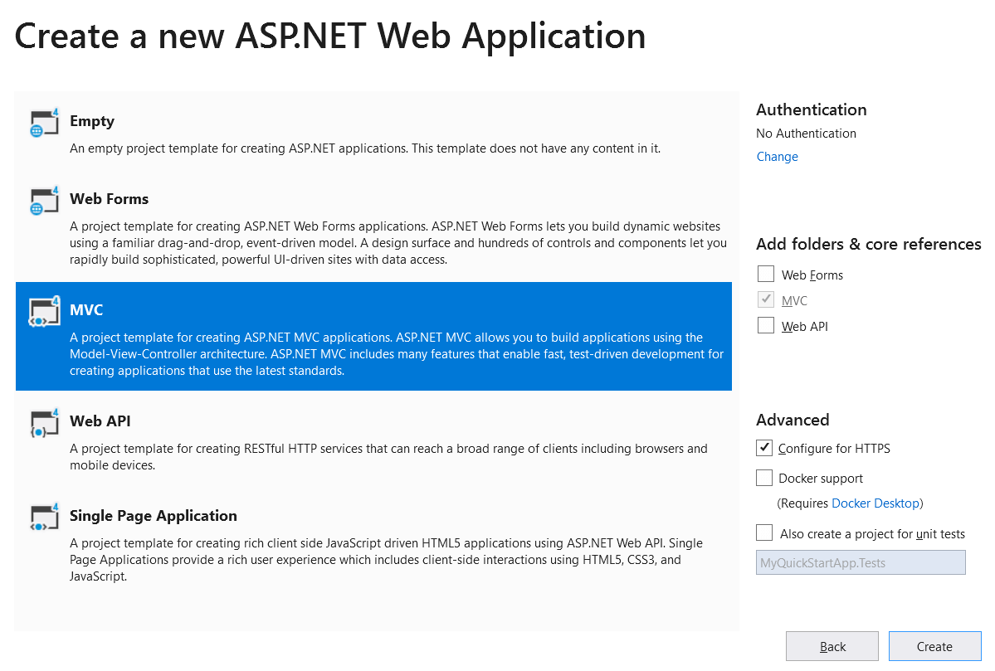The height and width of the screenshot is (671, 995).
Task: Click the Authentication heading
Action: [811, 109]
